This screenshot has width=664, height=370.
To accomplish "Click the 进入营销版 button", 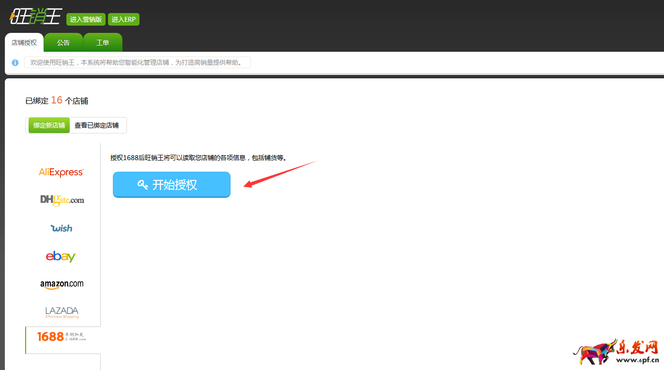I will coord(86,19).
